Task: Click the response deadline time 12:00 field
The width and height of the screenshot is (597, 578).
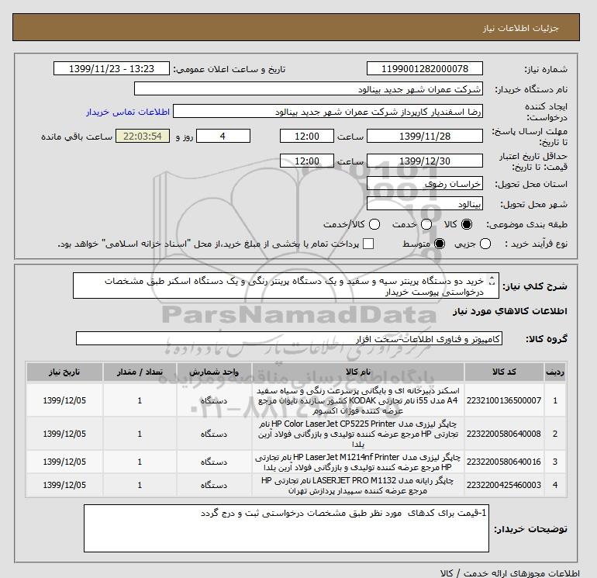Action: (307, 136)
